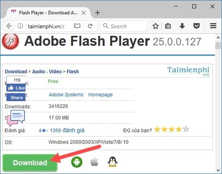Click the Taimienphi.vn logo
Viewport: 222px width, 174px height.
point(188,71)
